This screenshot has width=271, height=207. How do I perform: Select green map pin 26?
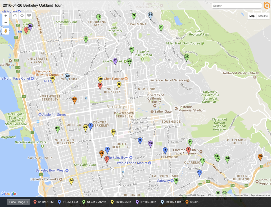coord(57,129)
